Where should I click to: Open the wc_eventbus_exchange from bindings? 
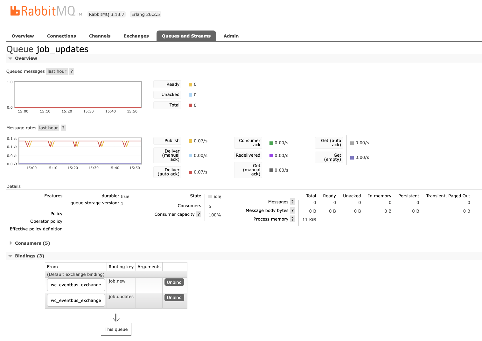coord(76,284)
